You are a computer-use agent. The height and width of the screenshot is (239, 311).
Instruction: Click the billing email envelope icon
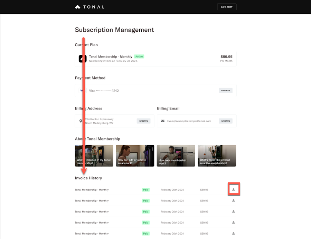point(163,121)
